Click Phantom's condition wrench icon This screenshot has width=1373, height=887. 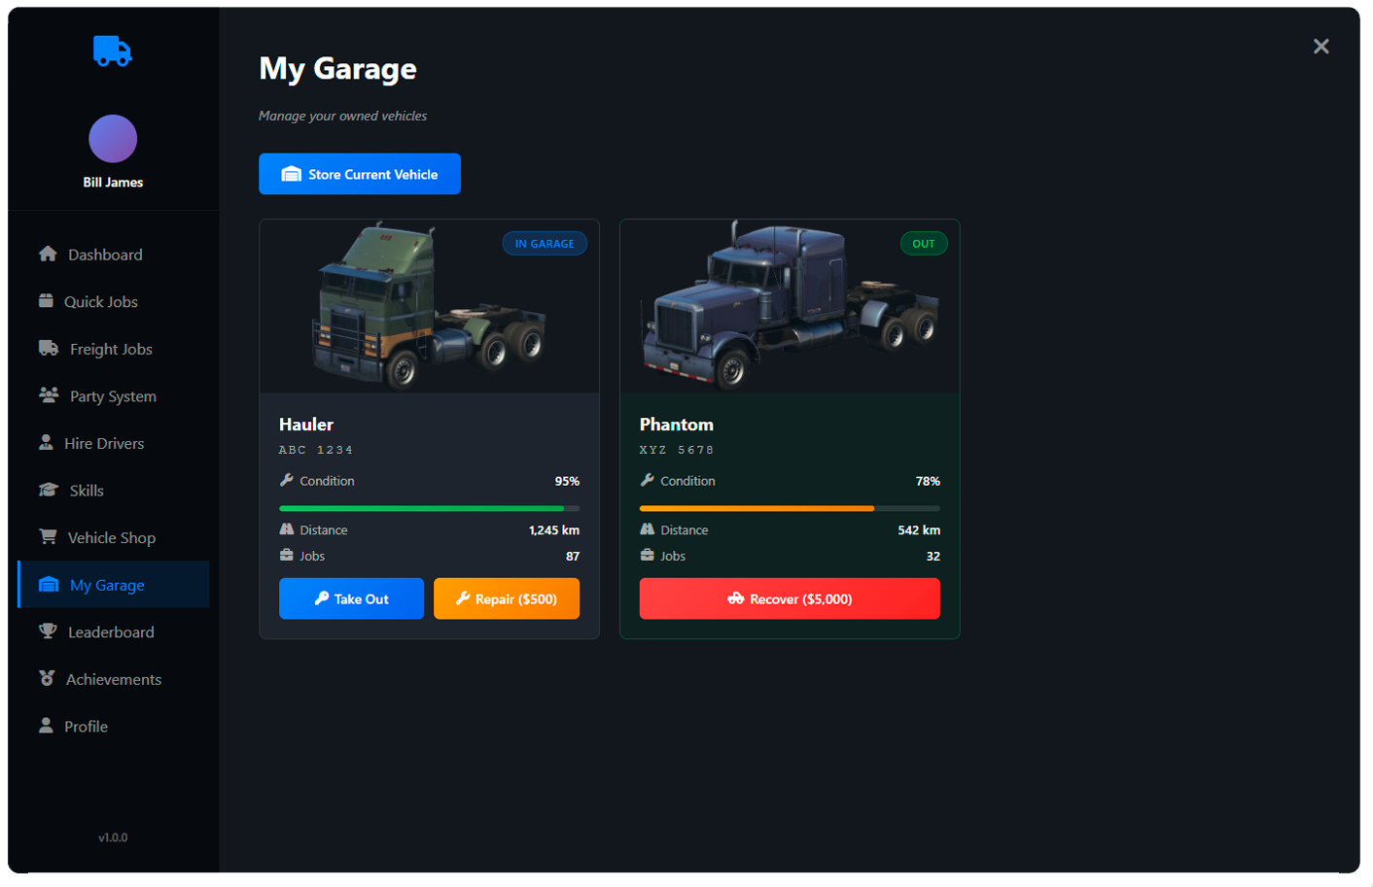(647, 480)
